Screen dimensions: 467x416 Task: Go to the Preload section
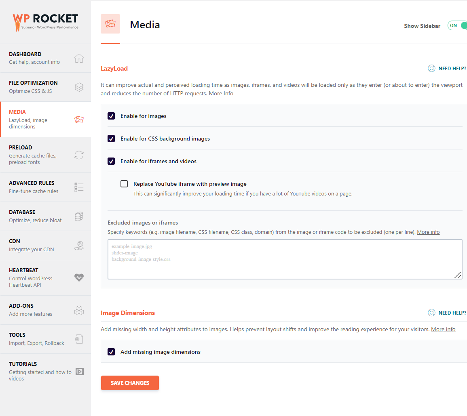tap(46, 155)
